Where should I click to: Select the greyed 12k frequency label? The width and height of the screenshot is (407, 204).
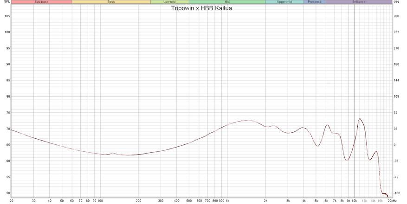(364, 201)
